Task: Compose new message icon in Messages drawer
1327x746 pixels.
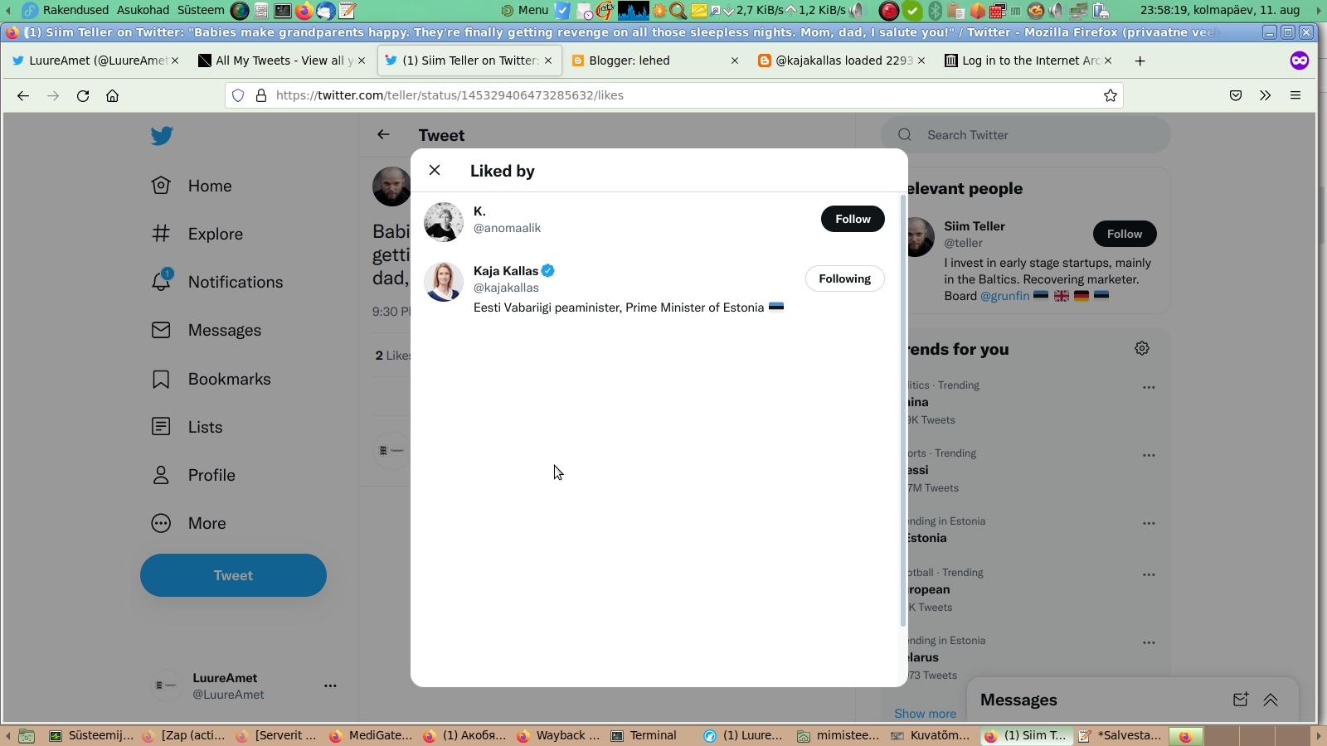Action: point(1241,700)
